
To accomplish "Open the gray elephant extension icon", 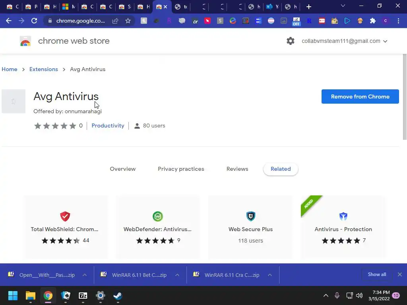I will point(182,21).
